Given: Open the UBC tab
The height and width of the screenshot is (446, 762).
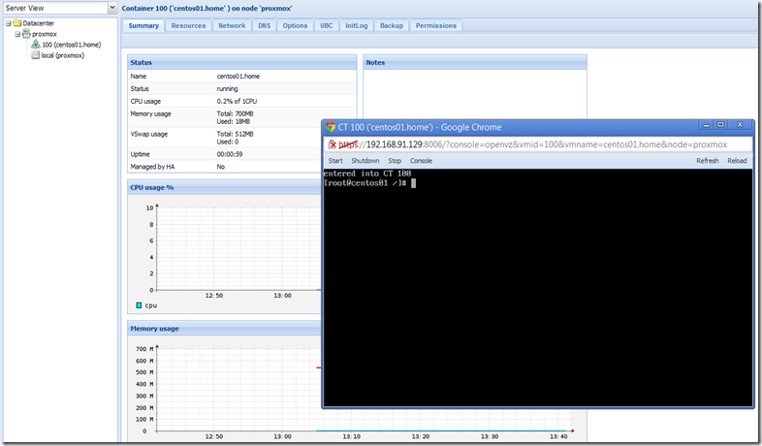Looking at the screenshot, I should pyautogui.click(x=327, y=26).
